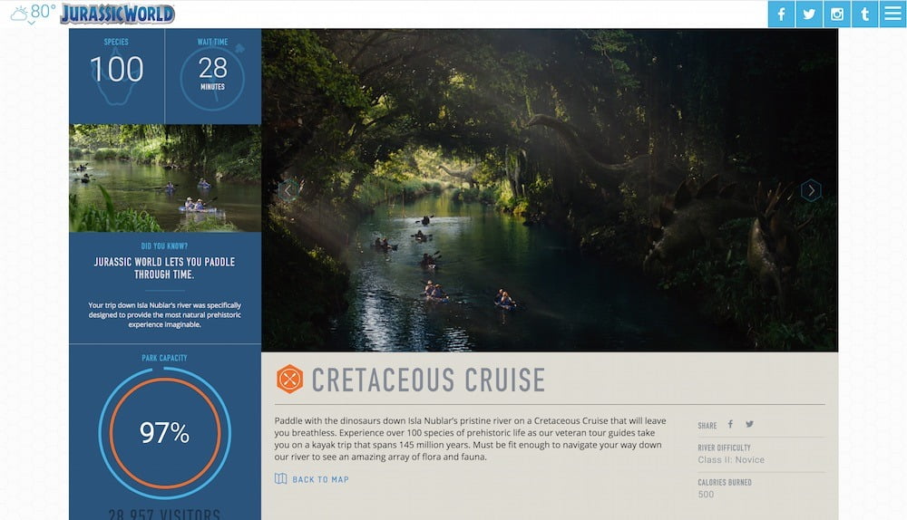
Task: Click the Class II: Novice difficulty text
Action: [731, 460]
